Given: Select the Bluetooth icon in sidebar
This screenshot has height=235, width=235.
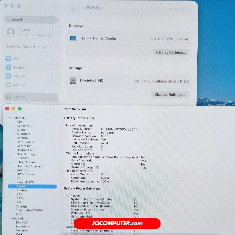Looking at the screenshot, I should pyautogui.click(x=8, y=68).
